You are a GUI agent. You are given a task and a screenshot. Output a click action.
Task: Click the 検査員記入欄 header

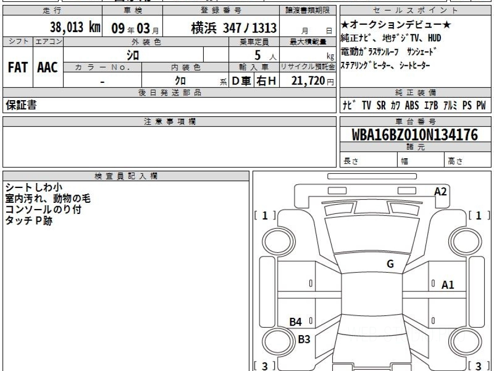tap(126, 176)
